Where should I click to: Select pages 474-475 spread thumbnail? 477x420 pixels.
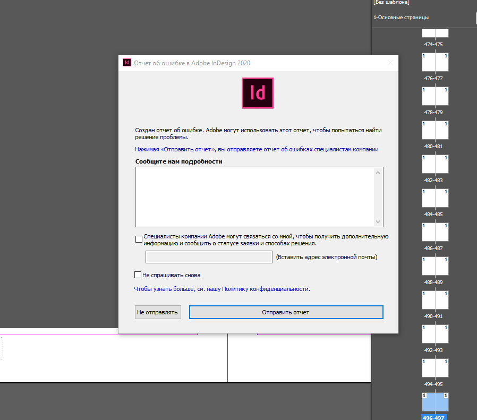tap(435, 33)
